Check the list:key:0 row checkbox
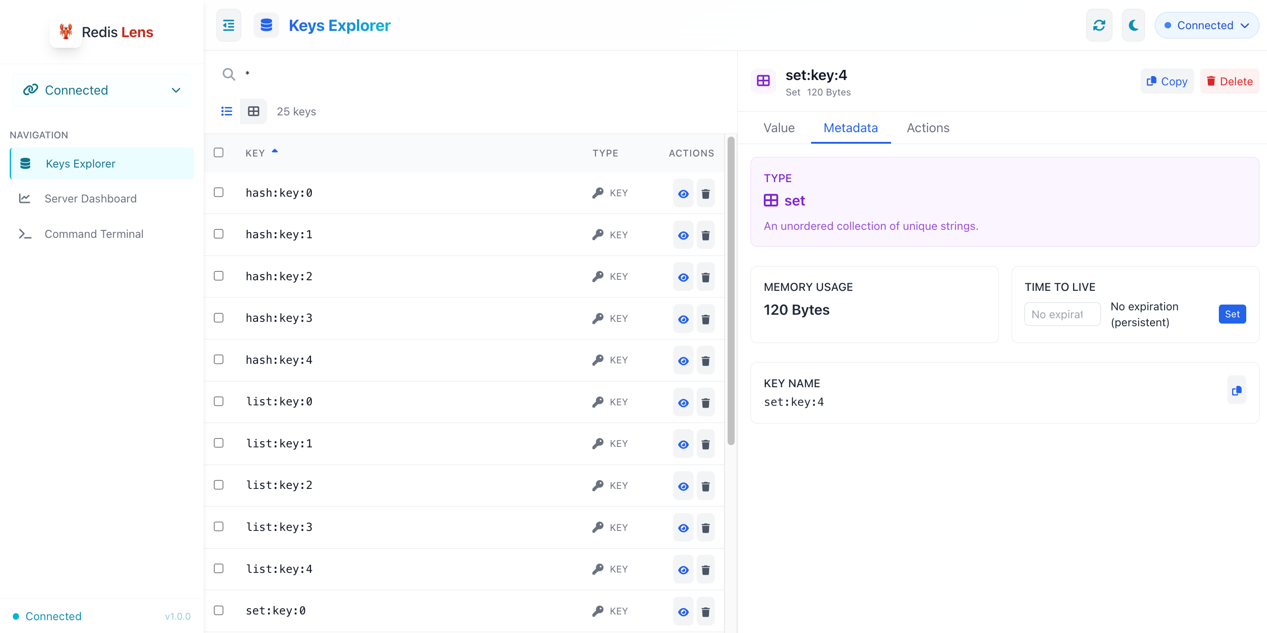Image resolution: width=1267 pixels, height=633 pixels. pos(218,402)
